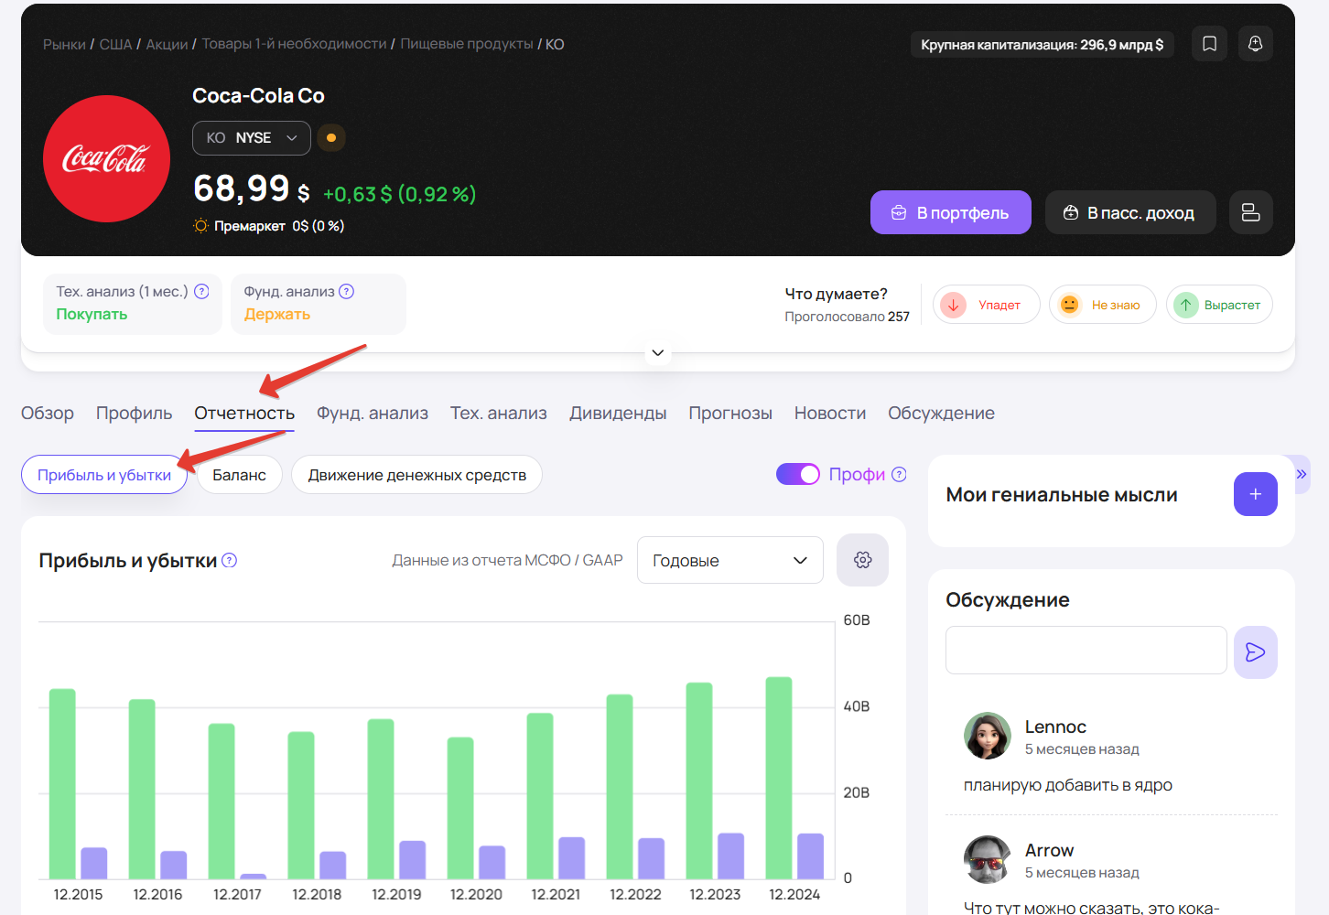Open the Годовые period dropdown
Viewport: 1329px width, 915px height.
730,560
